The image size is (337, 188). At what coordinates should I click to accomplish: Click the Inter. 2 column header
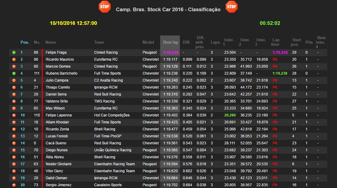click(244, 42)
